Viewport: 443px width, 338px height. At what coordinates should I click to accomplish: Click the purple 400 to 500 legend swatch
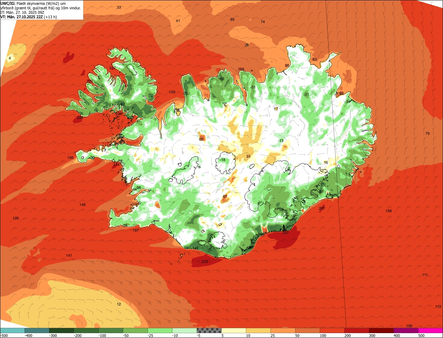tap(406, 330)
